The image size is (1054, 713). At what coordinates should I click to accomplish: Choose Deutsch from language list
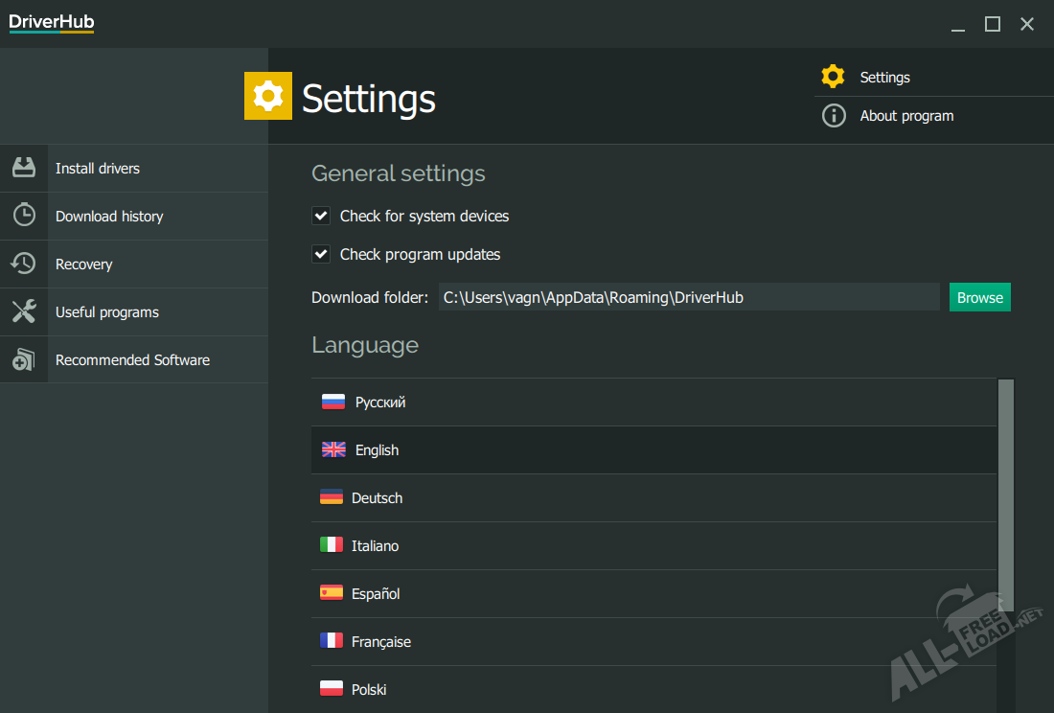coord(377,498)
